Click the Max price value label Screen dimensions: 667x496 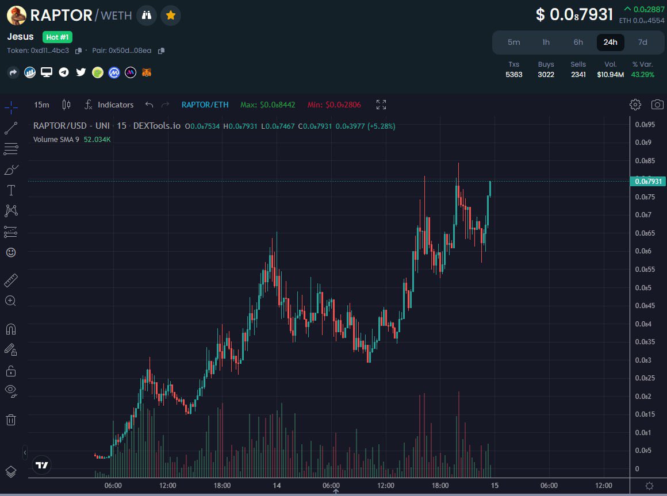(x=267, y=105)
